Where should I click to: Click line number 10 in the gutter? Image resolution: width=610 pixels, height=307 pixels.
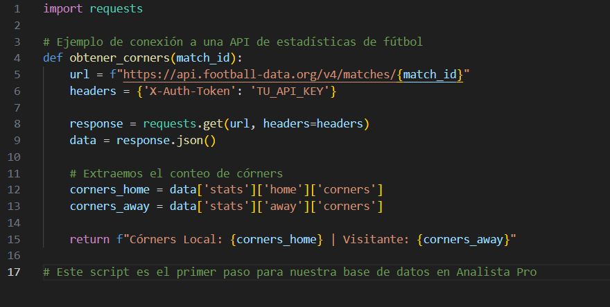point(15,157)
